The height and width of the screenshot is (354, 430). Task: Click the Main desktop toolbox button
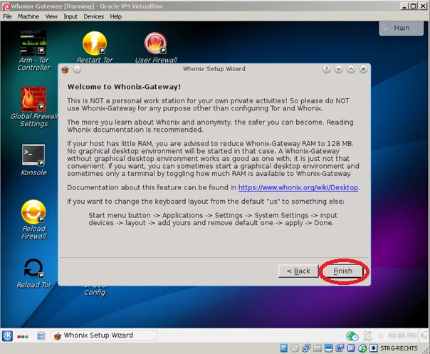tap(402, 28)
